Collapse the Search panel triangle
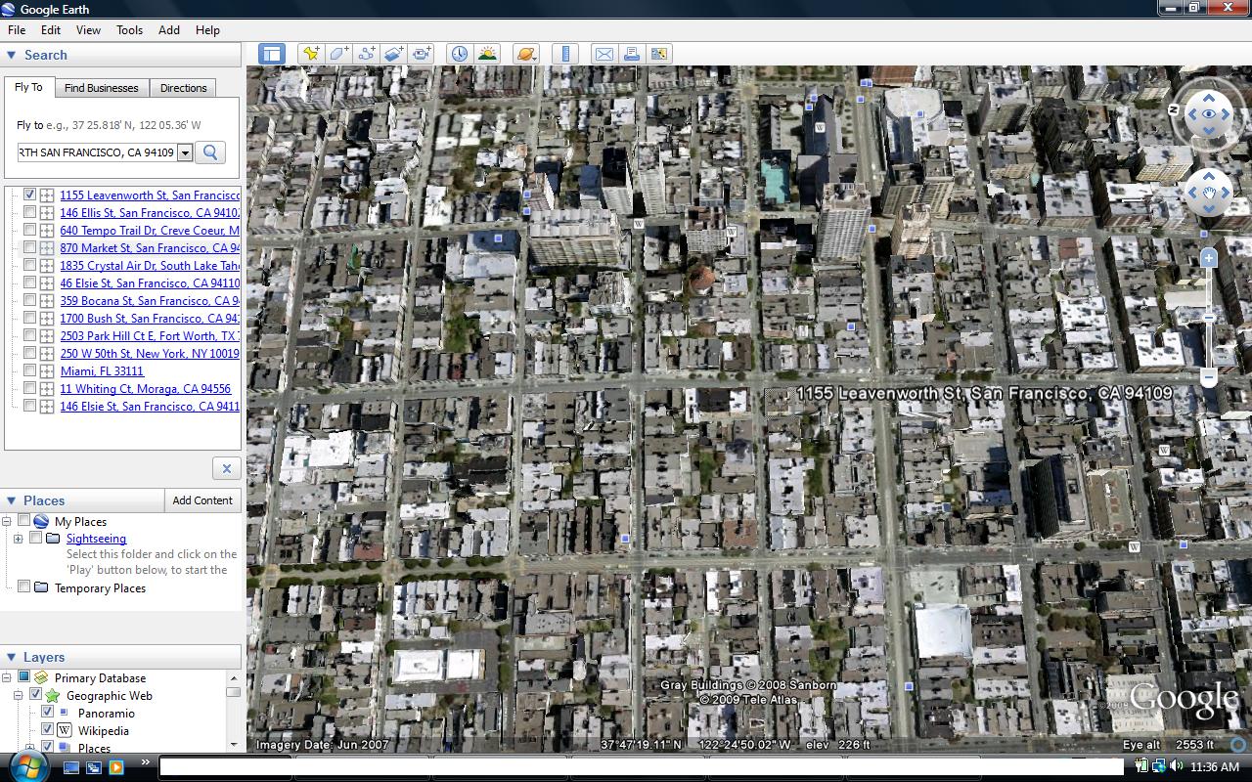This screenshot has height=782, width=1252. (x=12, y=56)
